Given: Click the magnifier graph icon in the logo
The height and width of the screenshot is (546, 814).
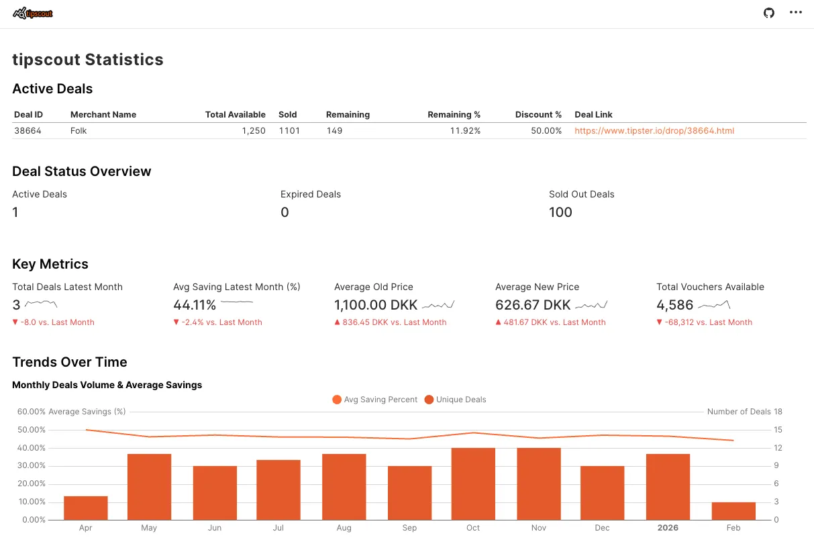Looking at the screenshot, I should 19,11.
